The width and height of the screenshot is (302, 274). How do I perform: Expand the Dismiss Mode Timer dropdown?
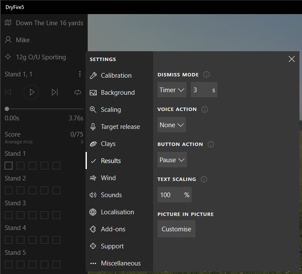tap(172, 90)
